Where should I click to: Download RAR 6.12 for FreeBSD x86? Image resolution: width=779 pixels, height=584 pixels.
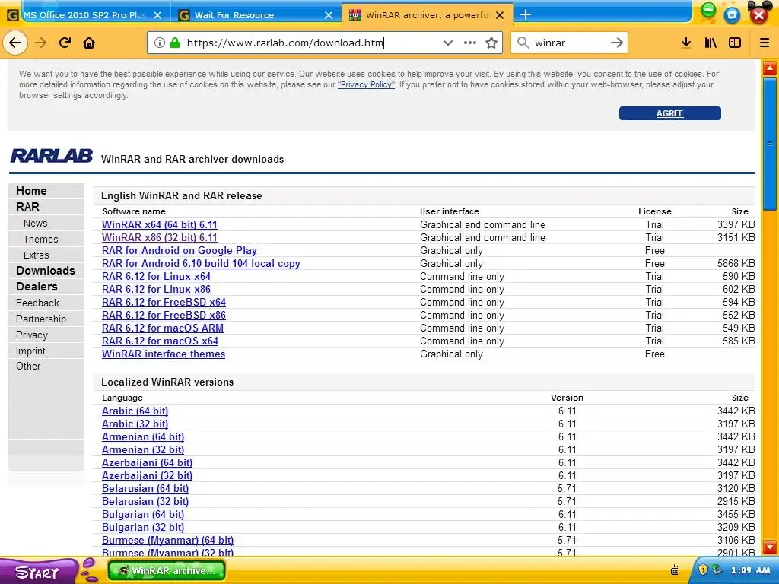click(164, 315)
